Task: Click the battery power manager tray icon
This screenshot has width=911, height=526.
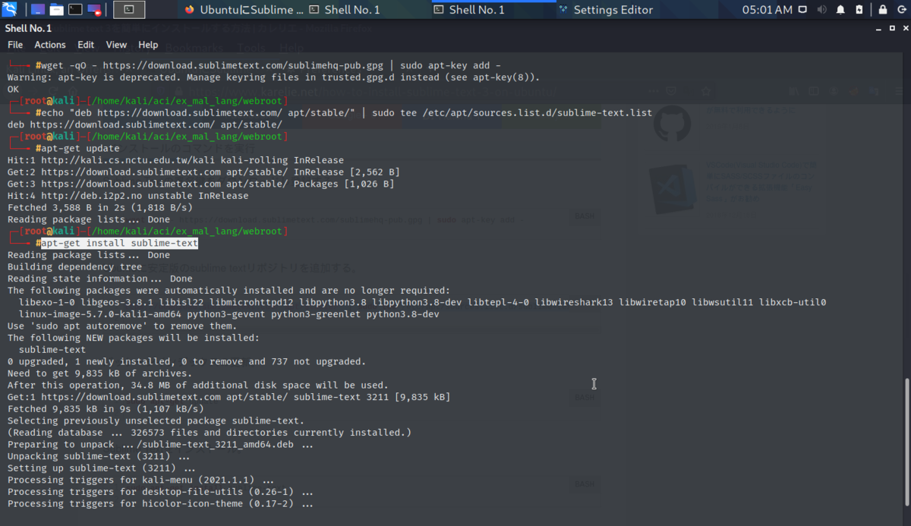Action: pos(859,10)
